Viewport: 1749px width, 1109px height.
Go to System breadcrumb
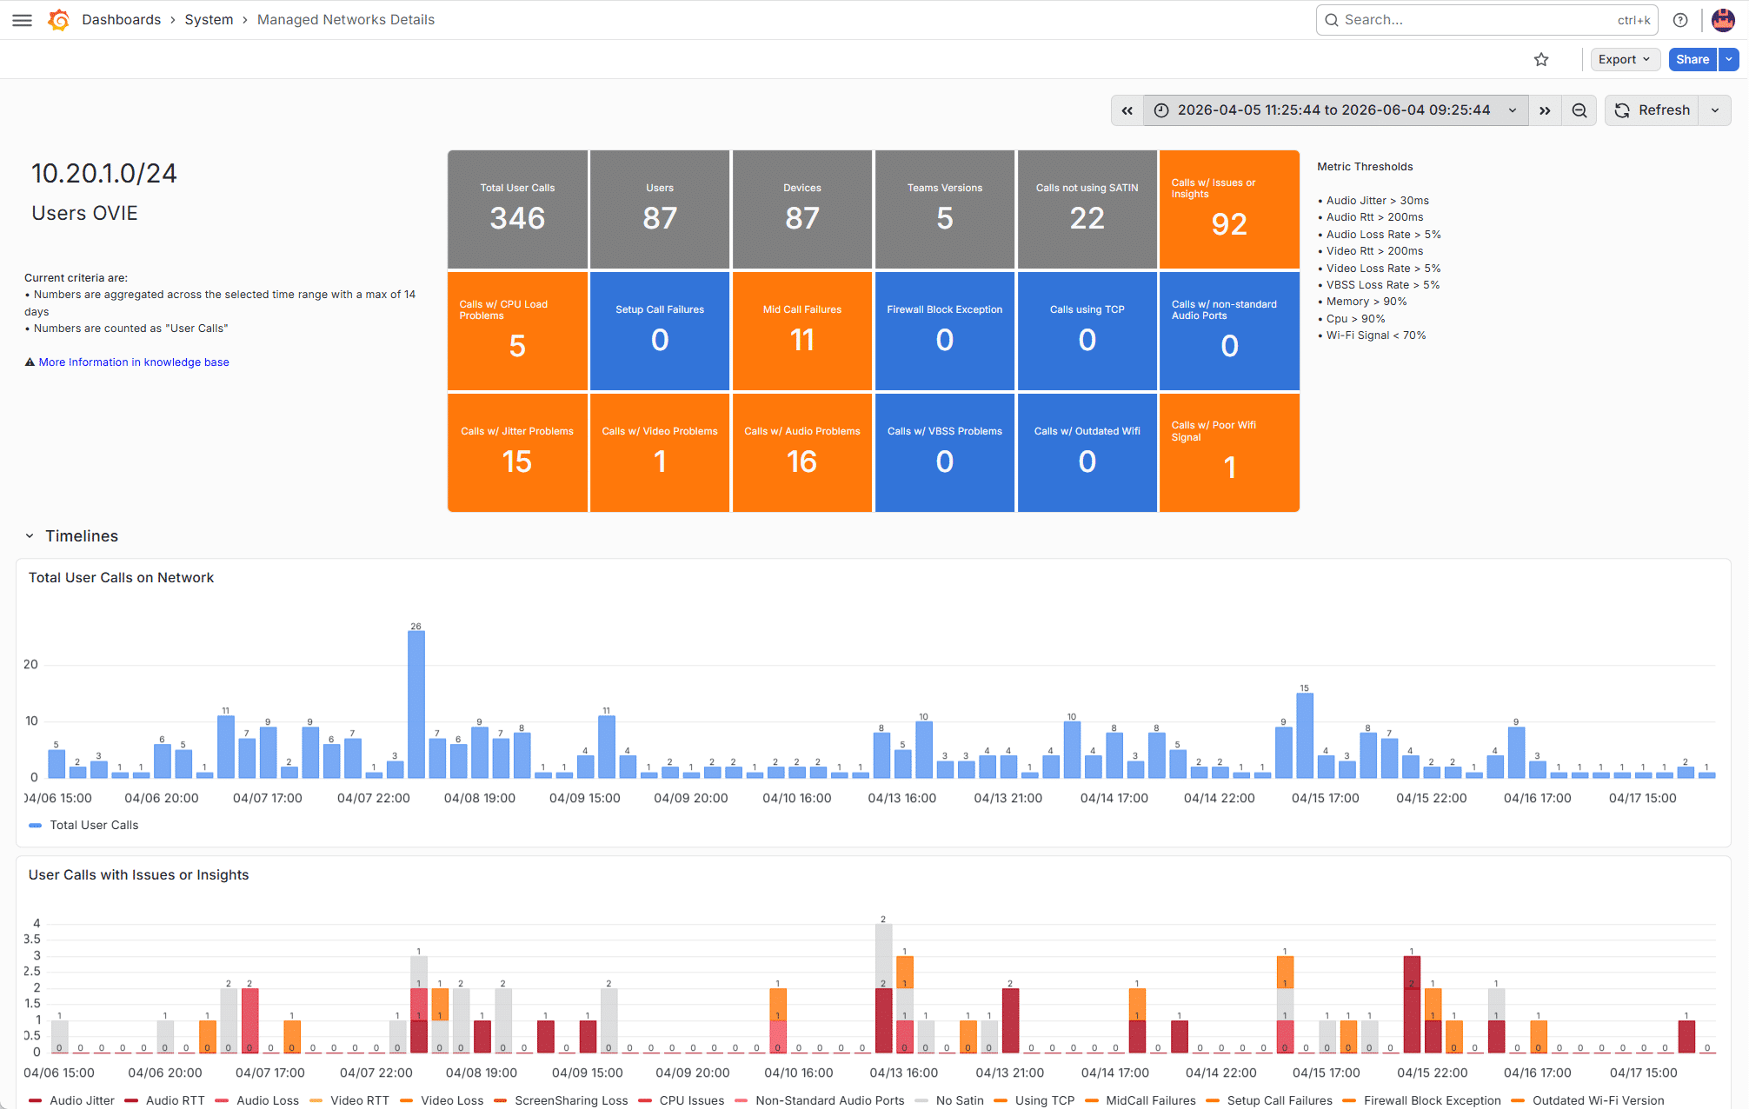pos(209,20)
